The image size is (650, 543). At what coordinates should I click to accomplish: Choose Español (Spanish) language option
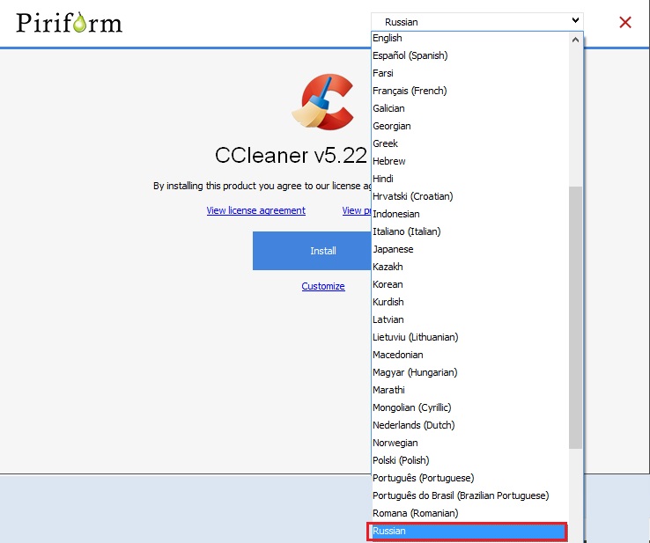click(x=470, y=55)
